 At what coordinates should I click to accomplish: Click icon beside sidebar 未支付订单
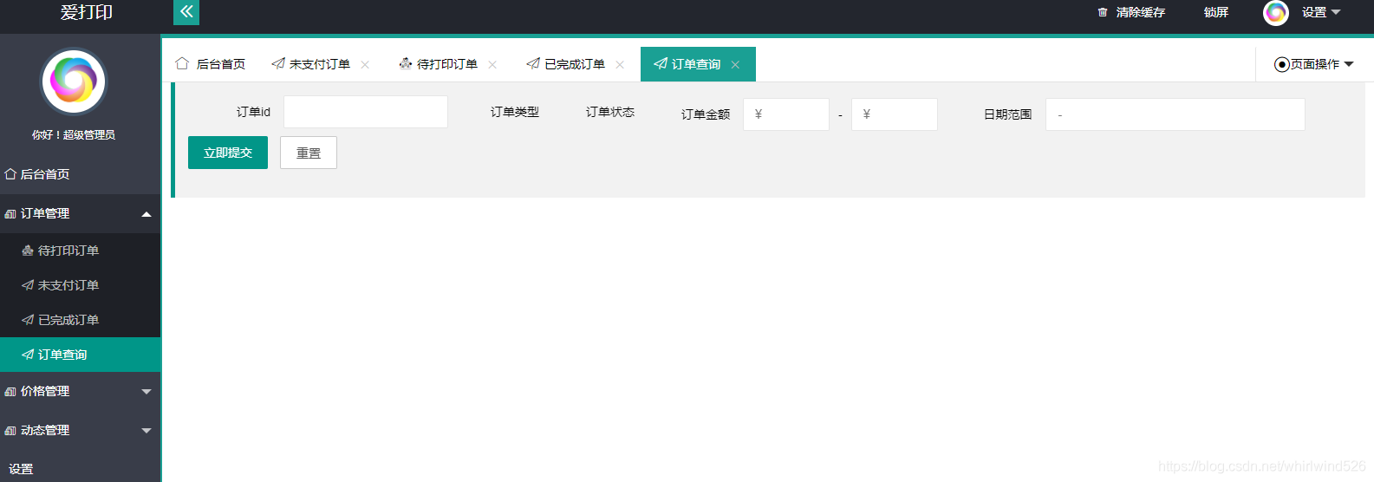(28, 285)
